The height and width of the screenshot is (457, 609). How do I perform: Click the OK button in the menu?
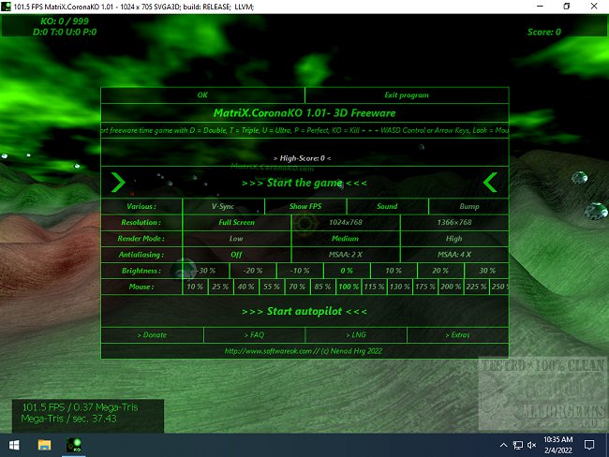click(x=202, y=96)
